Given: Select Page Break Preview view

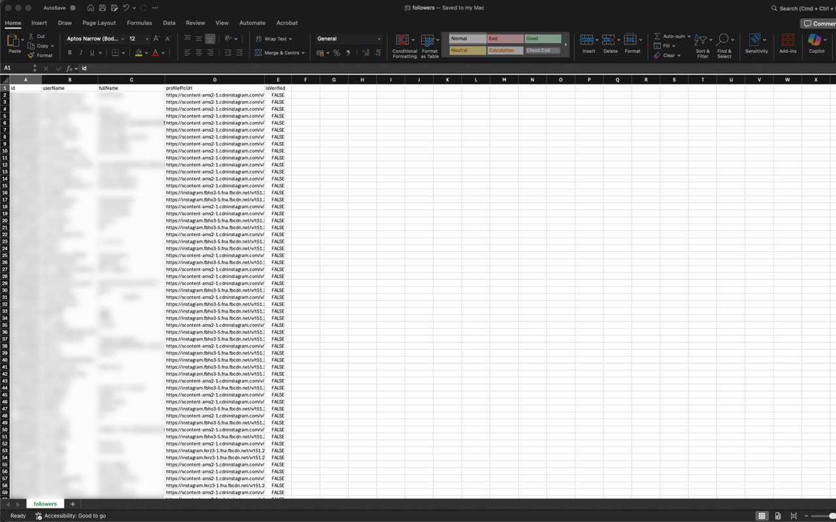Looking at the screenshot, I should coord(794,515).
